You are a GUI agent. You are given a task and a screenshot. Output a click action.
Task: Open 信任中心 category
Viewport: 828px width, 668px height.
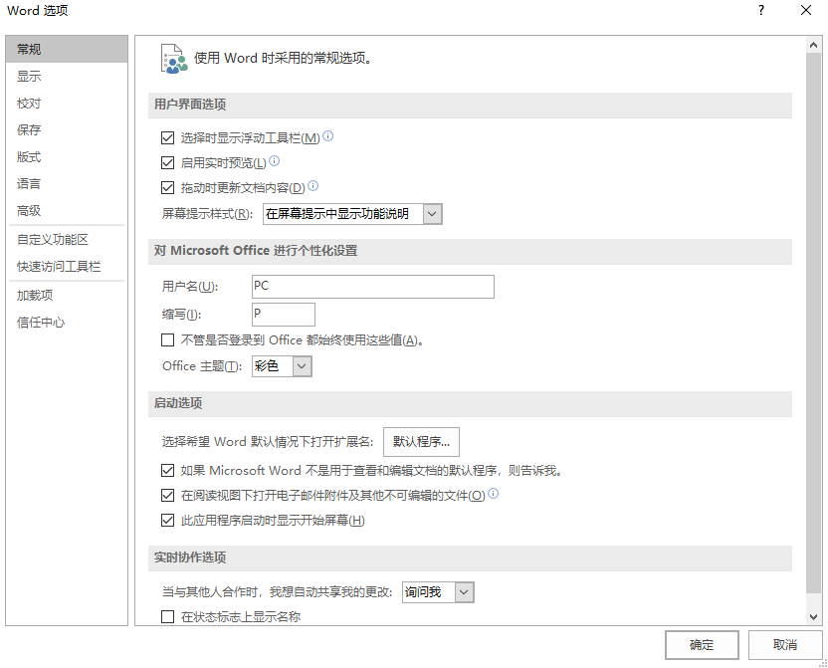click(67, 323)
